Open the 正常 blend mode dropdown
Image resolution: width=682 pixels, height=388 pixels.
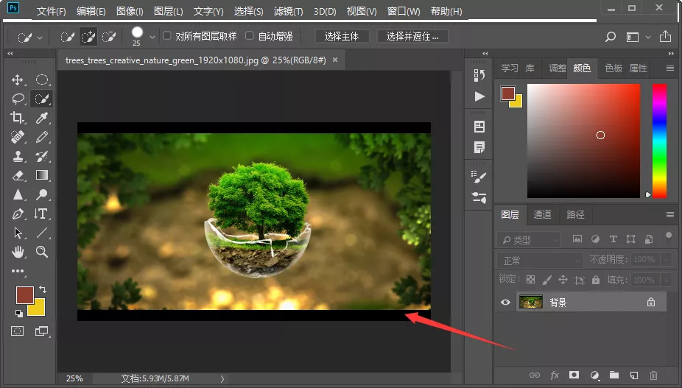coord(540,260)
